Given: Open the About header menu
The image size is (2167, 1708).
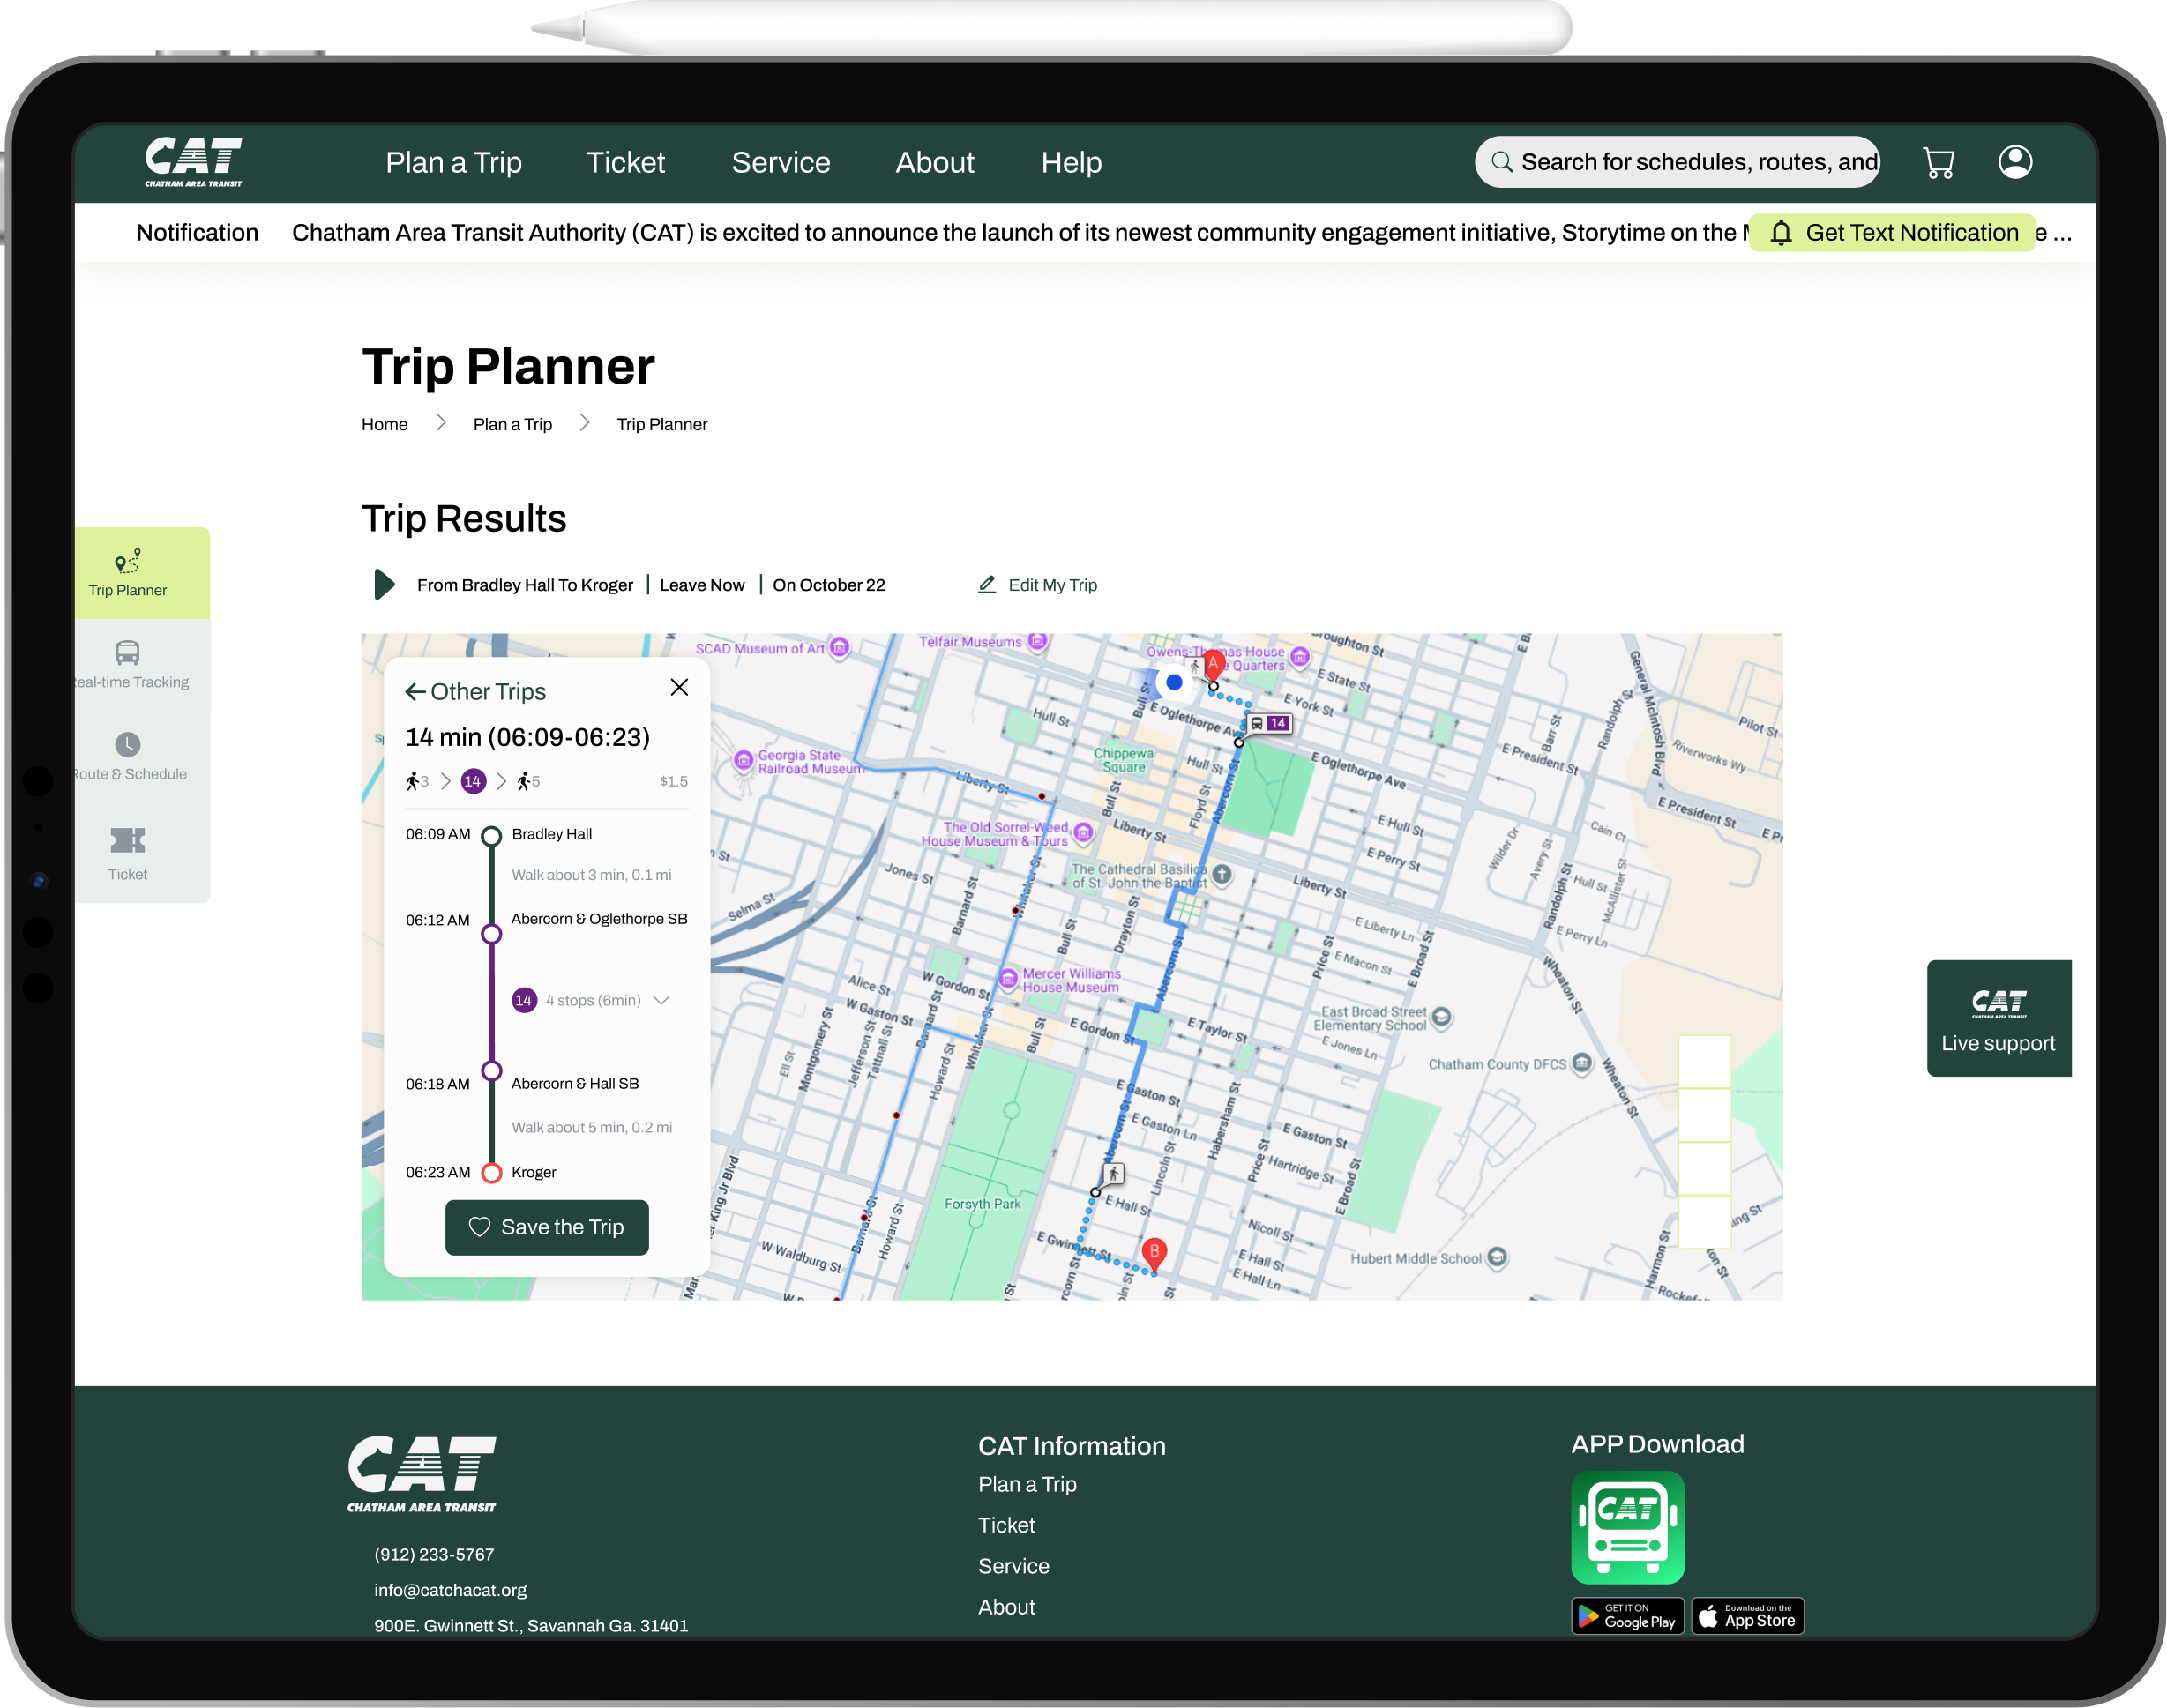Looking at the screenshot, I should 934,162.
